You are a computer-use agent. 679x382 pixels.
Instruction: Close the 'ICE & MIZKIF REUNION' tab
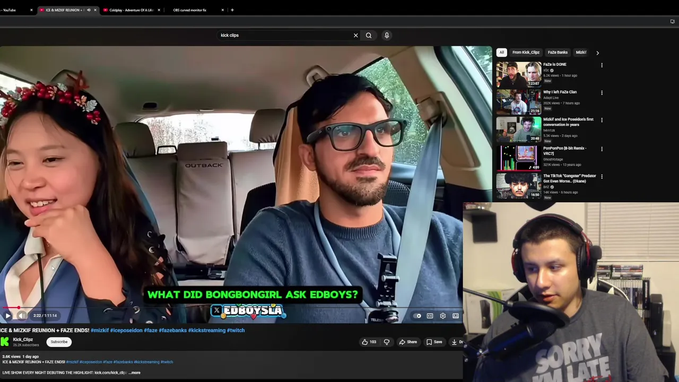click(x=95, y=10)
